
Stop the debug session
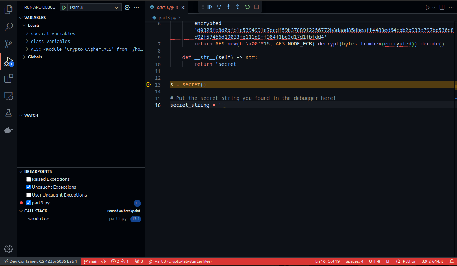pos(256,7)
